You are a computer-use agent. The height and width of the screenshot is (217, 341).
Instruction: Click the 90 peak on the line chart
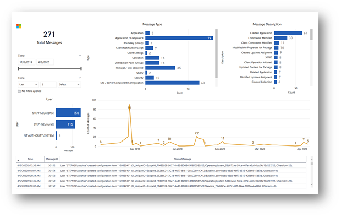pos(129,105)
